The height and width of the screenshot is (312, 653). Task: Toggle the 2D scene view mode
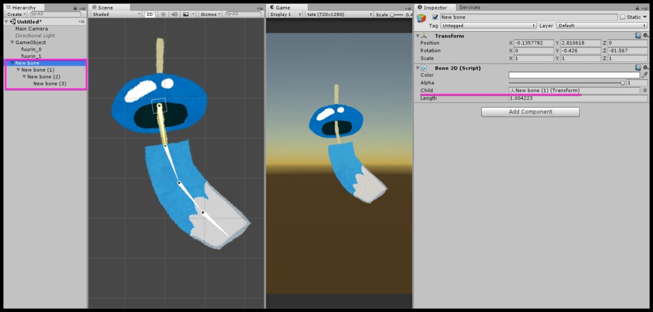pyautogui.click(x=149, y=14)
